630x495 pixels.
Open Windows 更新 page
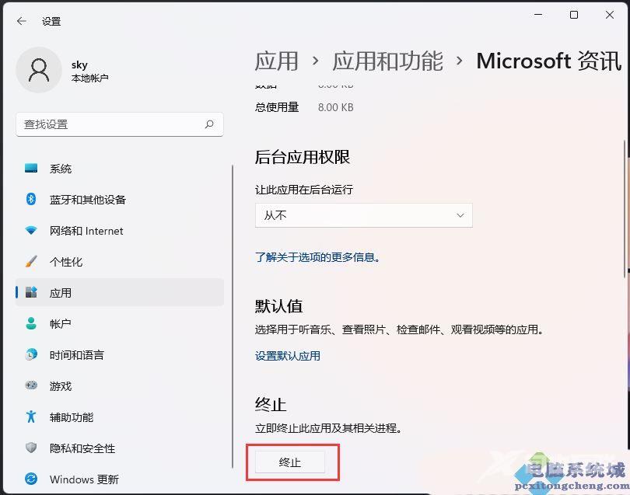119,479
